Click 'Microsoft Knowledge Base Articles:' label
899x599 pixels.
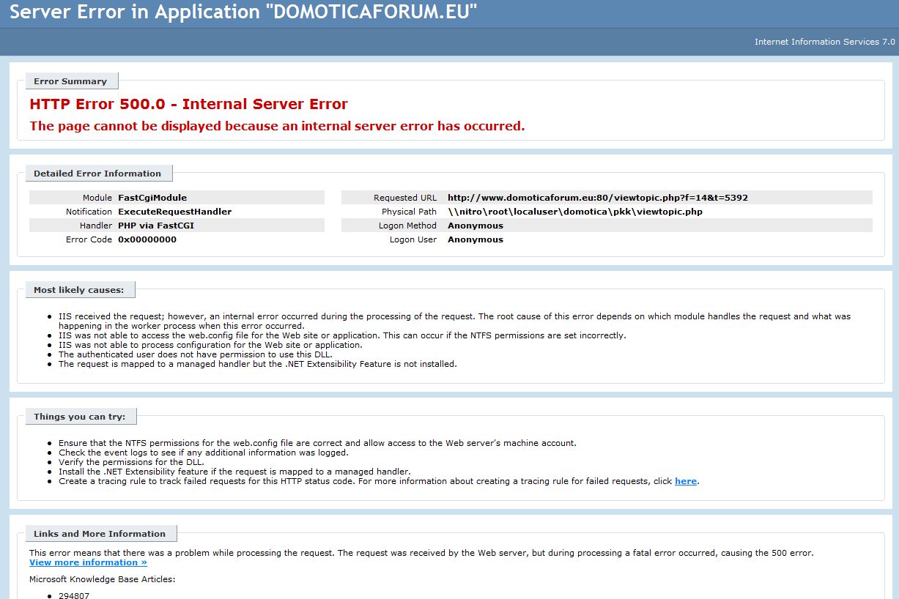103,579
